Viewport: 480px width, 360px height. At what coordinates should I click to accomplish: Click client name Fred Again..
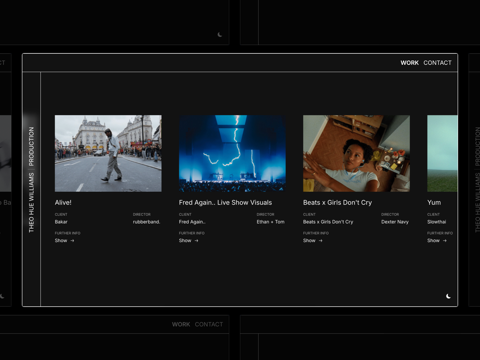[x=192, y=222]
